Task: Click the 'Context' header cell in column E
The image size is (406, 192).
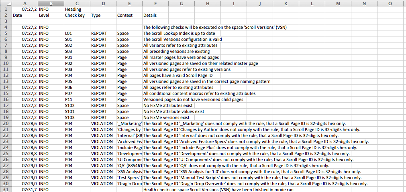Action: tap(129, 15)
